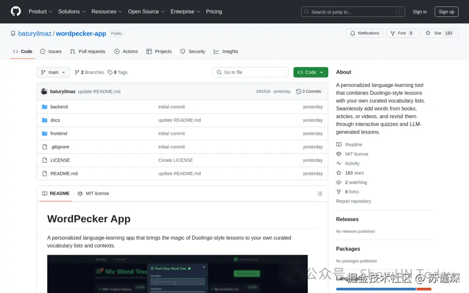
Task: Click the Go to file input
Action: 251,72
